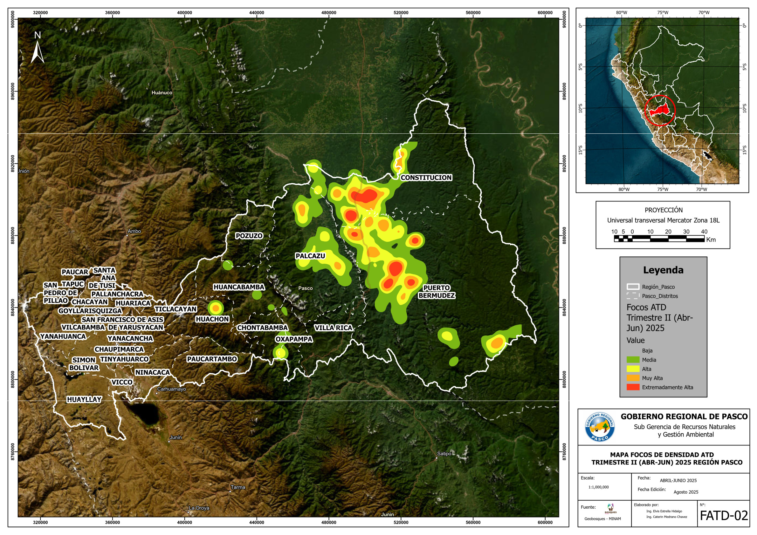
Task: Click the map number FATD-02
Action: coord(724,516)
